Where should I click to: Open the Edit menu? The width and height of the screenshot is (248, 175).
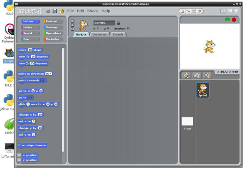click(80, 11)
